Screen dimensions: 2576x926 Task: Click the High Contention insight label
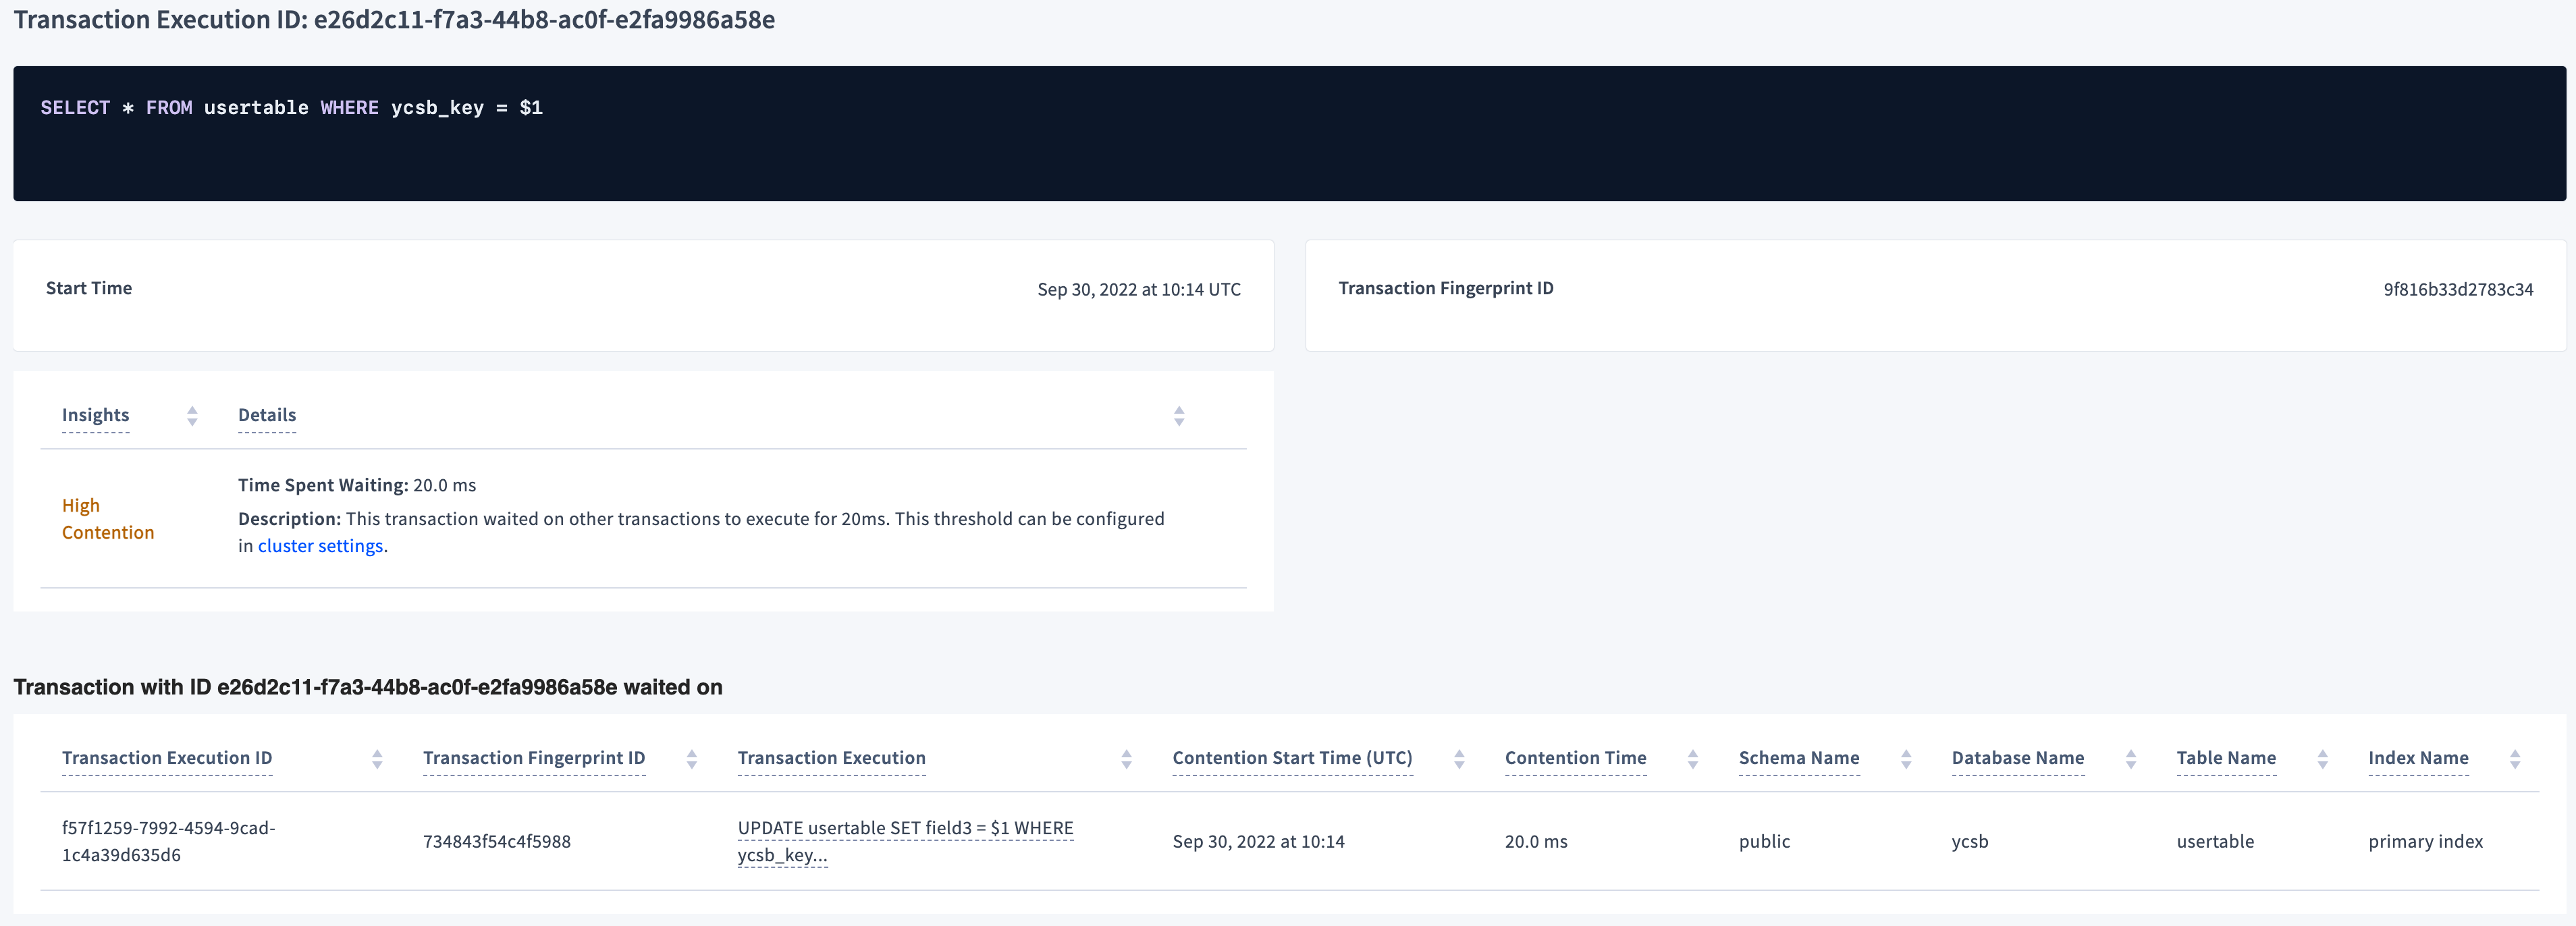click(x=108, y=518)
